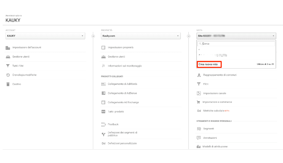Open Impostazioni dell'account
The height and width of the screenshot is (163, 283).
27,48
